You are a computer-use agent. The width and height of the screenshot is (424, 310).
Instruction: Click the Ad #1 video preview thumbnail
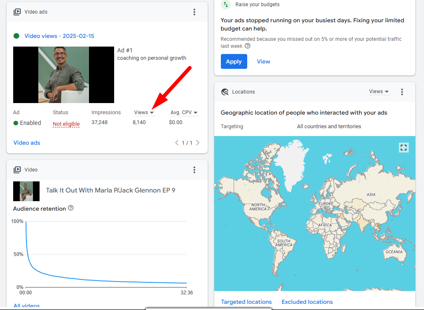click(63, 75)
